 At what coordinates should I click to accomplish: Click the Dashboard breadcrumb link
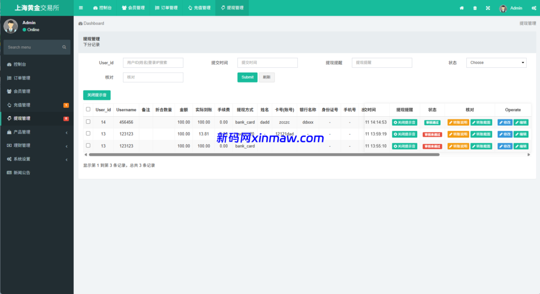91,23
